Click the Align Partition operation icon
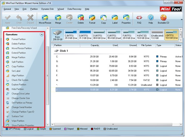 tap(8, 76)
